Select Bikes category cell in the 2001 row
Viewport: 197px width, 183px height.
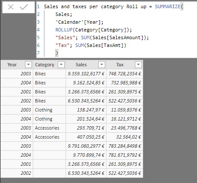pos(49,92)
